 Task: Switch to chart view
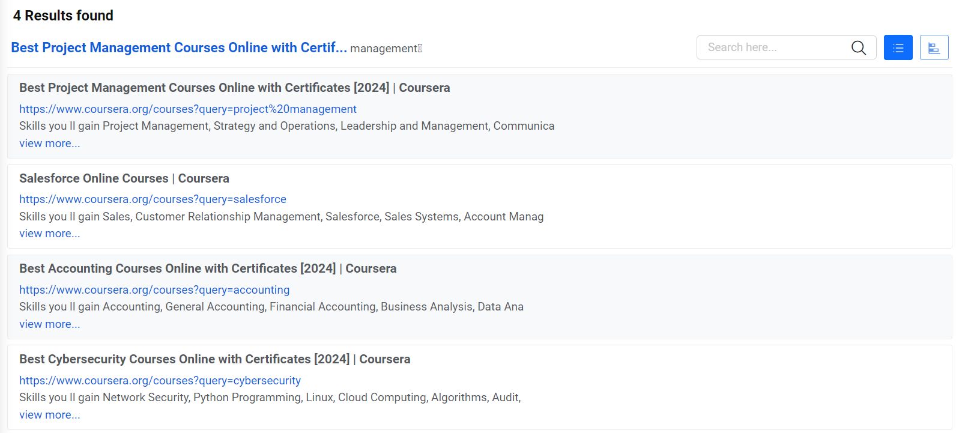[934, 48]
